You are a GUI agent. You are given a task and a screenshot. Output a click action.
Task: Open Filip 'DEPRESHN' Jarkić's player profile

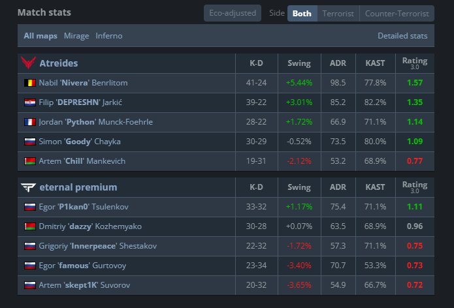80,102
